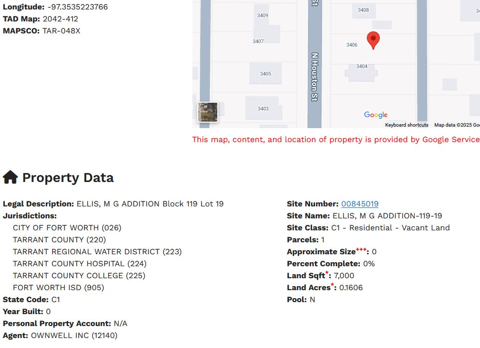The image size is (480, 348).
Task: Click the red location pin on map
Action: click(x=373, y=39)
